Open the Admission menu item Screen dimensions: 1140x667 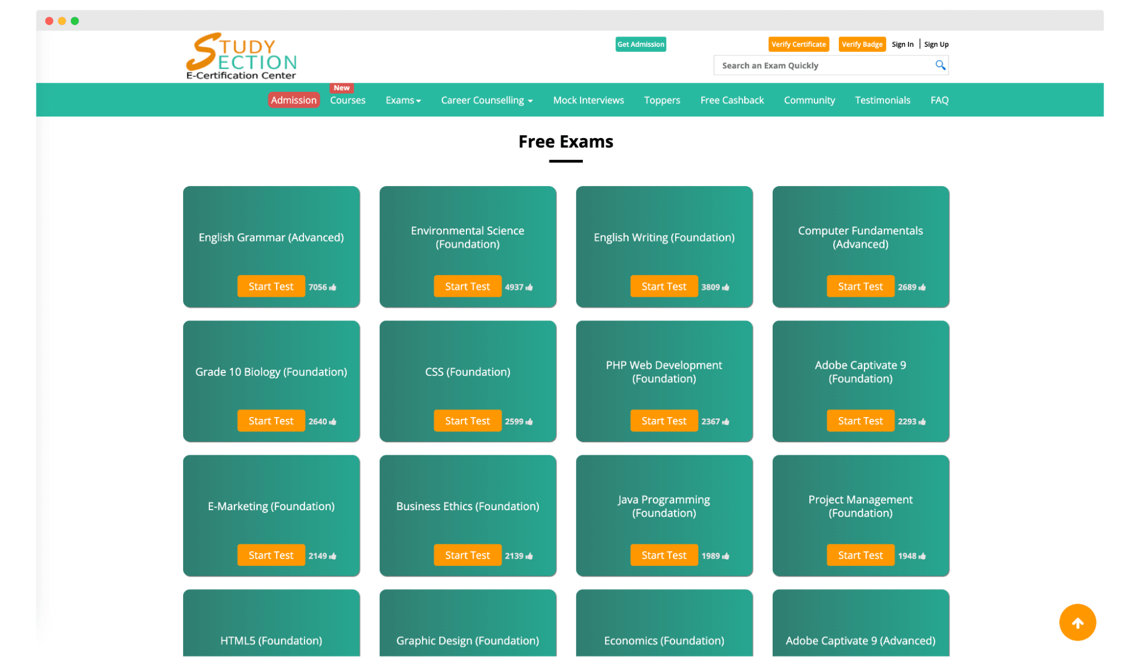pyautogui.click(x=294, y=100)
